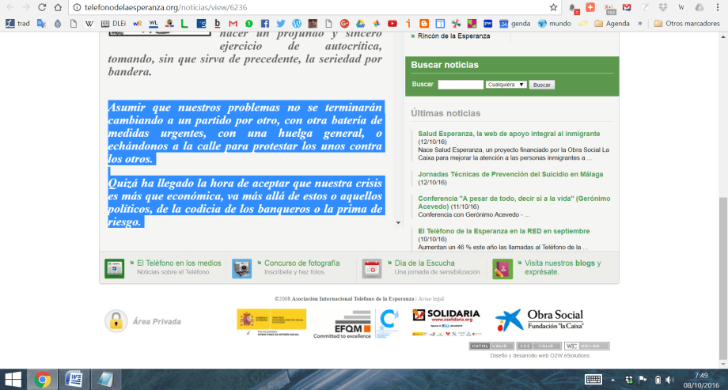Open 'Visita nuestros blogs y exprésate' link
The height and width of the screenshot is (390, 728).
pyautogui.click(x=563, y=267)
